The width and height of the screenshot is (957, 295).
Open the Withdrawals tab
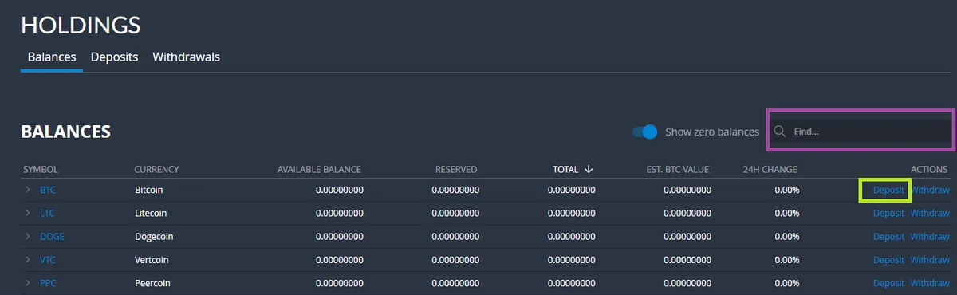coord(186,57)
